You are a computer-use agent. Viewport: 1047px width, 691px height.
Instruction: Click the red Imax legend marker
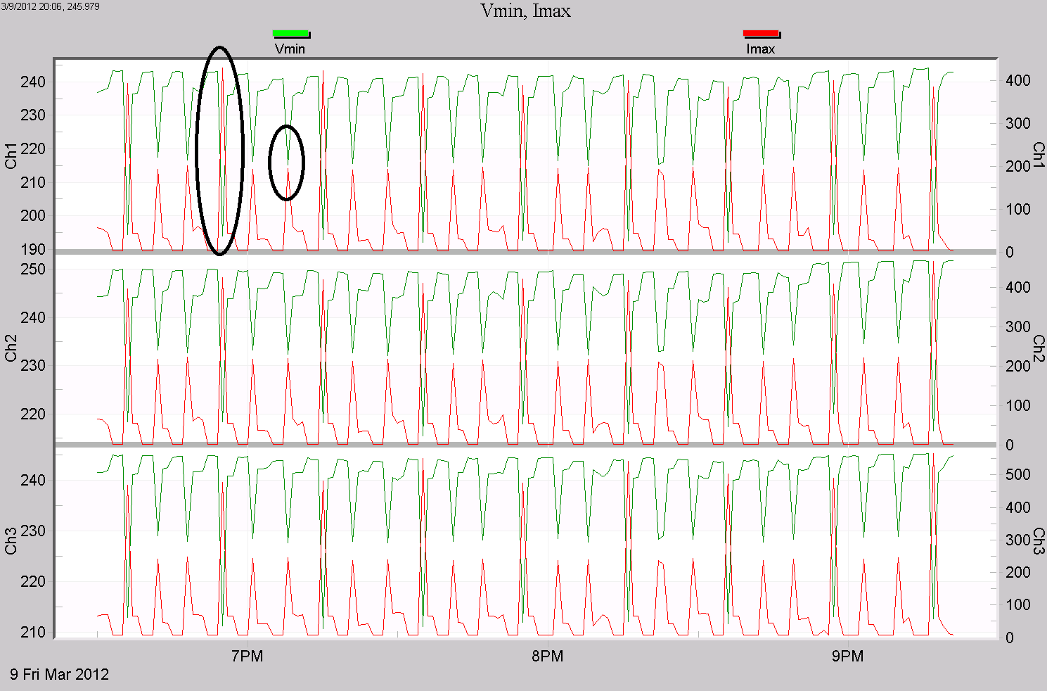click(x=762, y=33)
